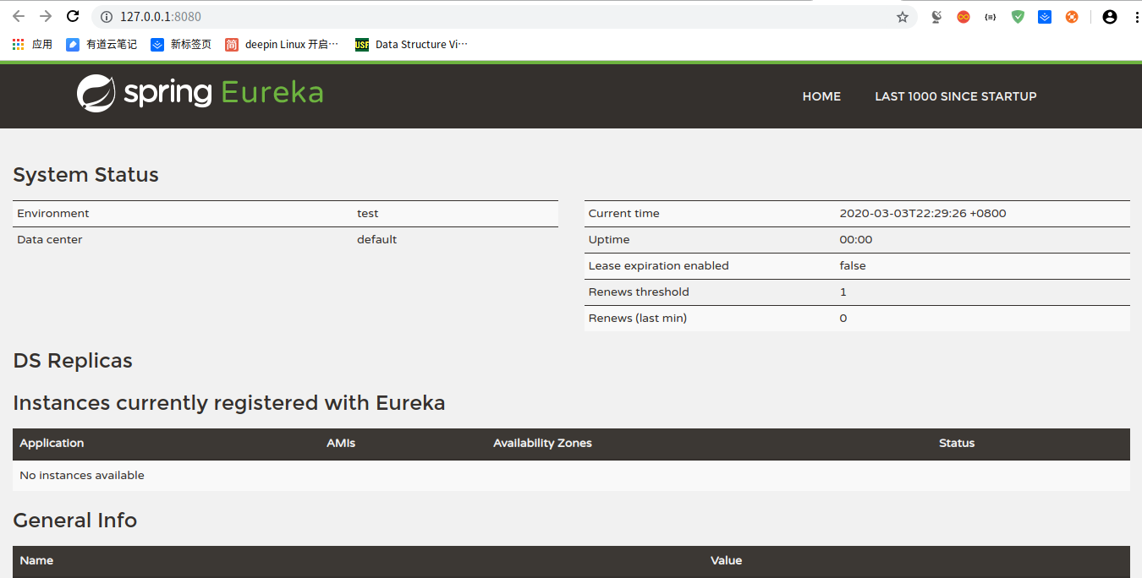The image size is (1142, 578).
Task: Click Instances currently registered with Eureka heading
Action: [x=229, y=403]
